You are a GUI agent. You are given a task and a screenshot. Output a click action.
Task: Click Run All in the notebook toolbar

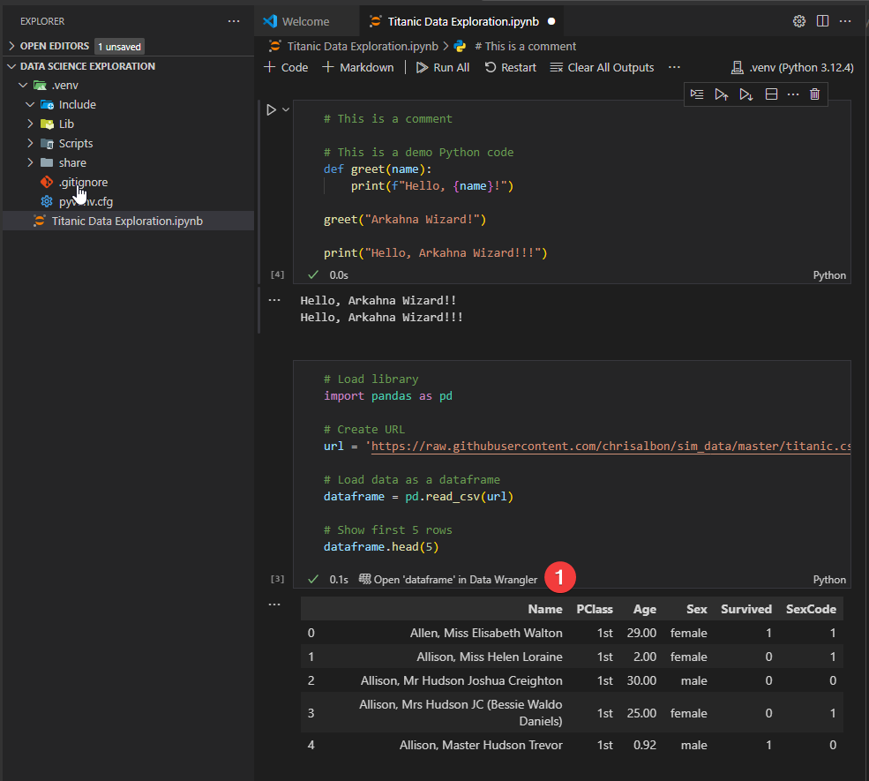point(442,67)
